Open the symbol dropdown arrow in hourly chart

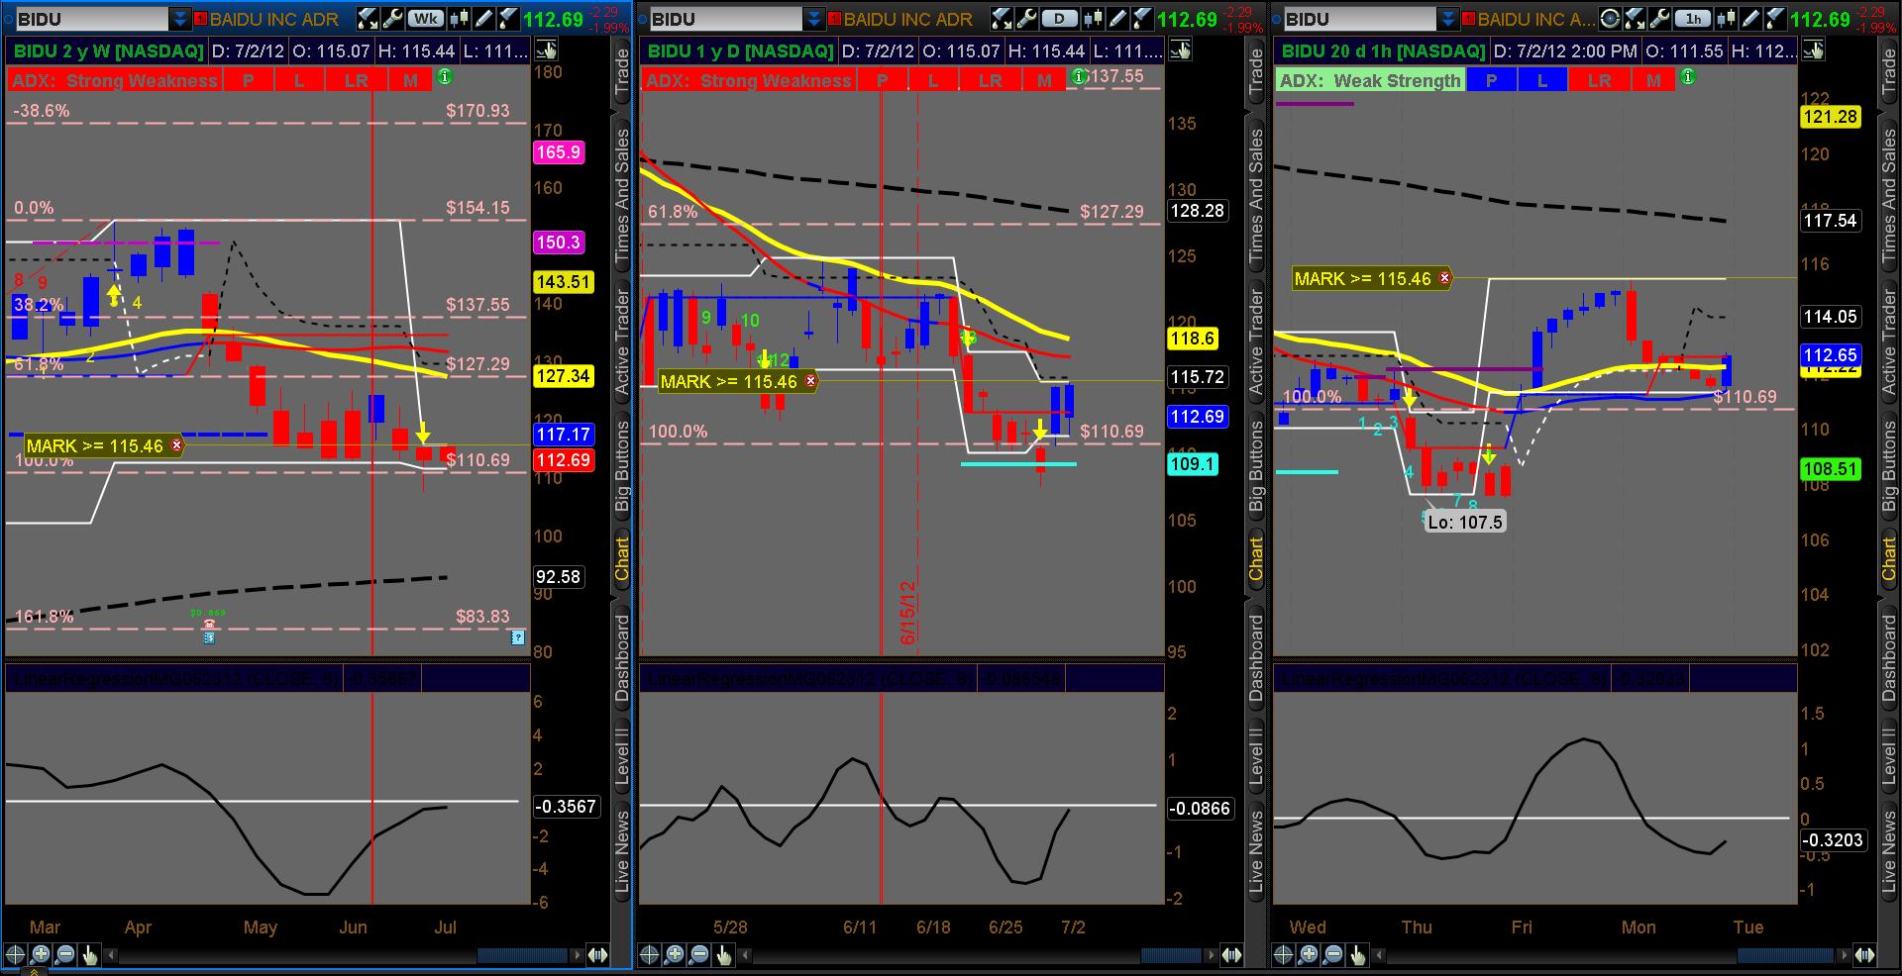pyautogui.click(x=1447, y=19)
